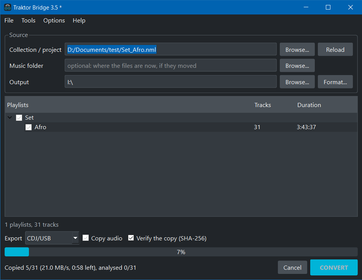Click the Music folder input field
This screenshot has width=362, height=280.
[x=171, y=66]
